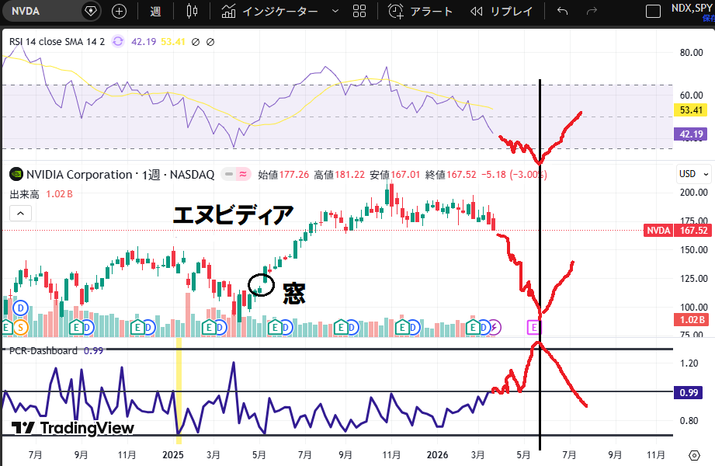Redo the chart action
This screenshot has height=466, width=715.
coord(592,11)
